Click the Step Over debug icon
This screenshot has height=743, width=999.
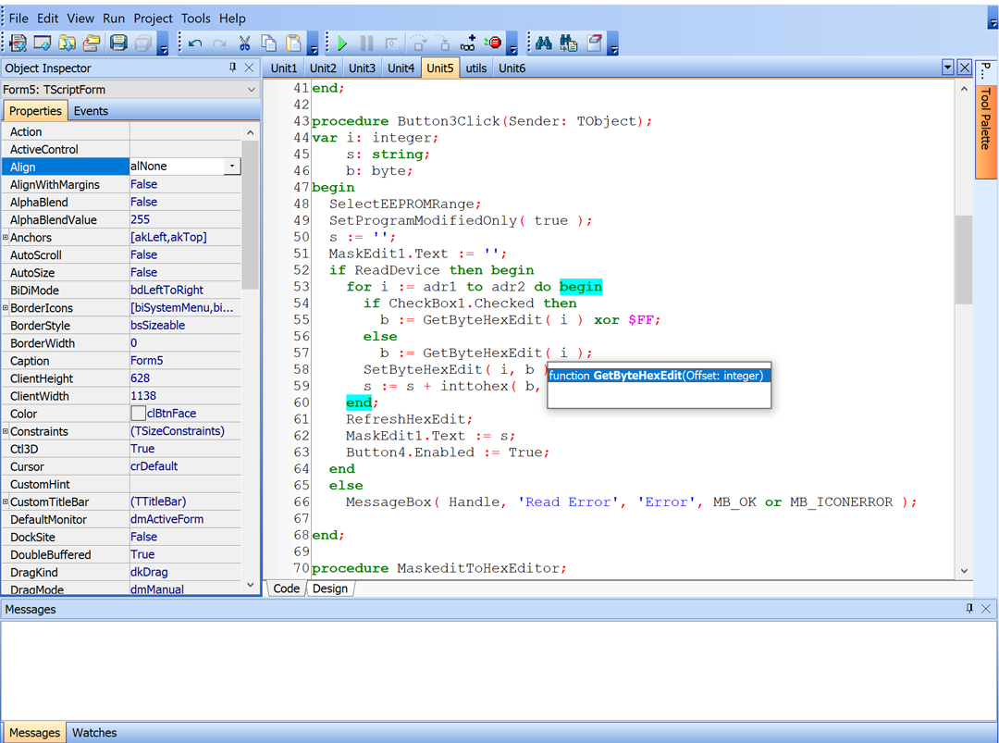(x=418, y=43)
